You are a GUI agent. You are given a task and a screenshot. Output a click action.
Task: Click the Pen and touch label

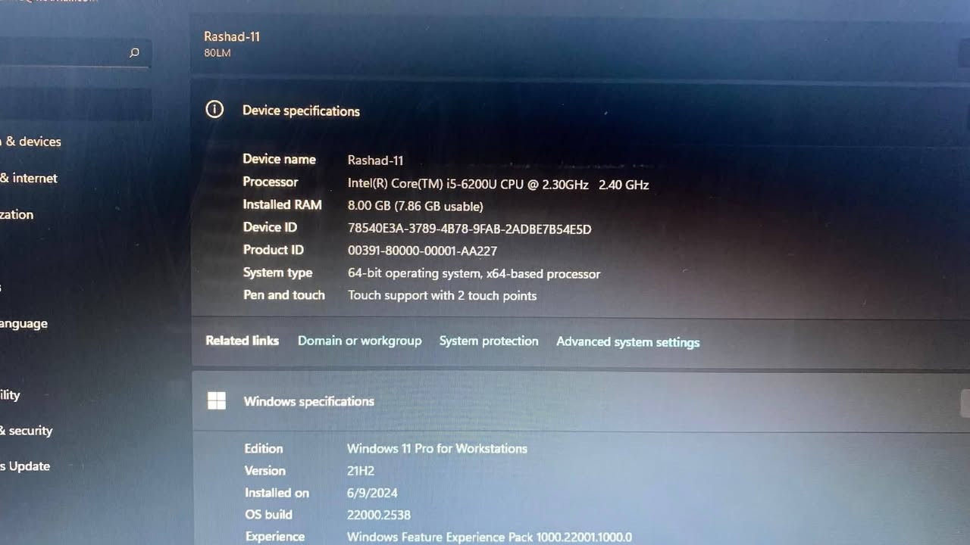pos(283,294)
